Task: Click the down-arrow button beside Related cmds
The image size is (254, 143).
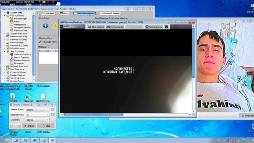Action: pos(166,27)
